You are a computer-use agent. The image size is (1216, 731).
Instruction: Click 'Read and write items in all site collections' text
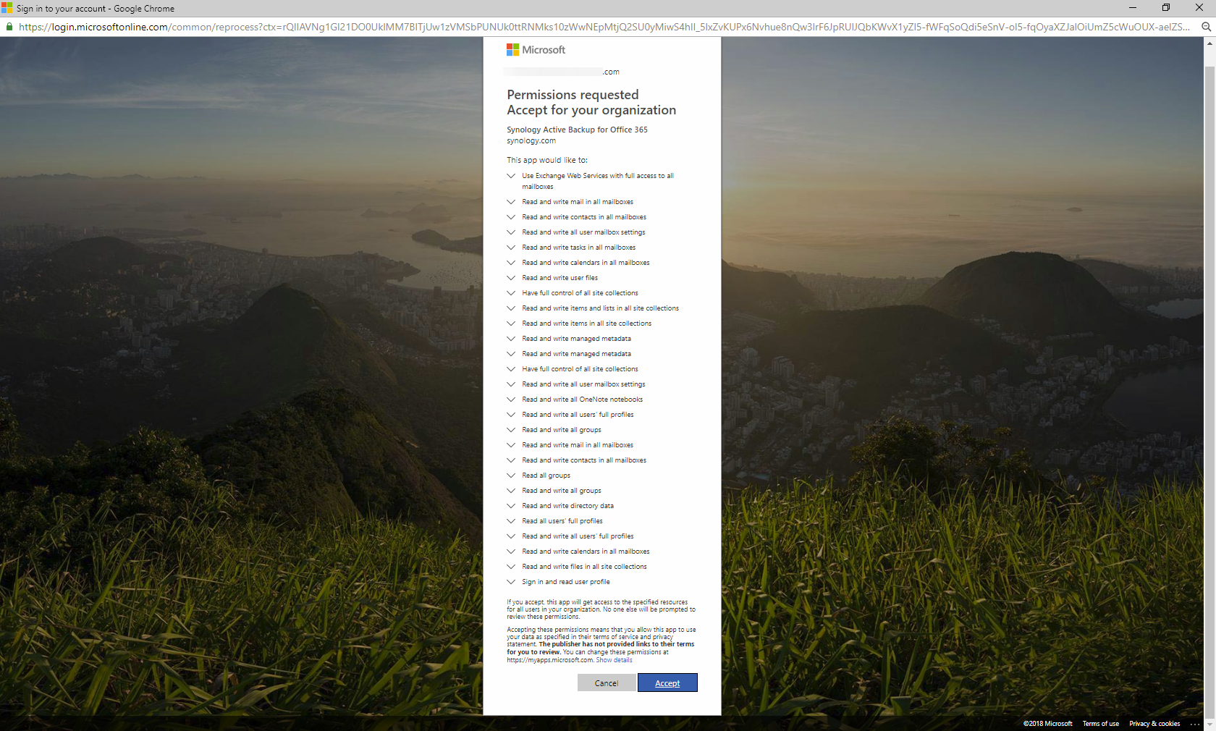coord(586,324)
